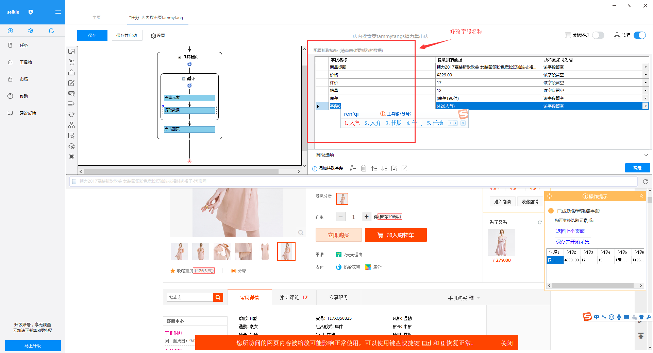Click the back-to-top arrow icon on page

click(x=641, y=336)
